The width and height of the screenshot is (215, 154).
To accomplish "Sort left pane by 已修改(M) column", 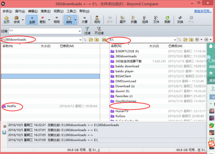I will point(79,46).
